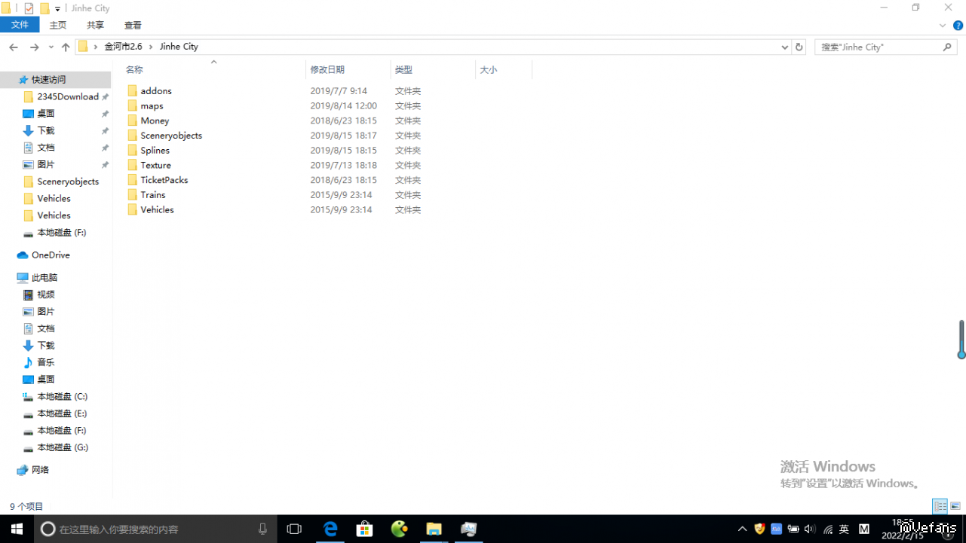The image size is (966, 543).
Task: Open the address bar history dropdown
Action: (785, 47)
